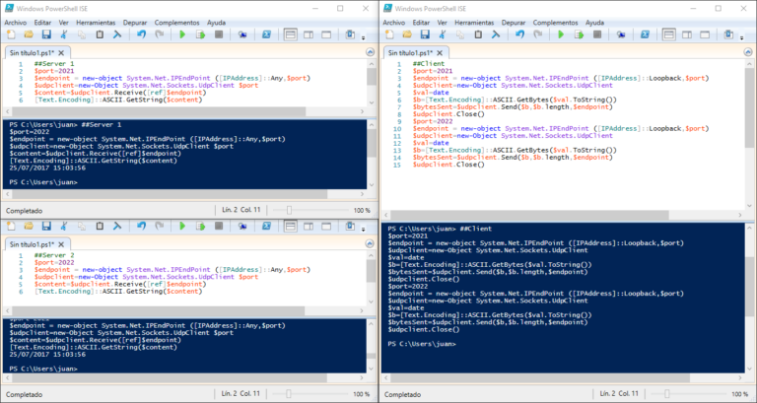Toggle Show Script Pane Top in Server 2 toolbar
Image resolution: width=757 pixels, height=403 pixels.
pyautogui.click(x=291, y=228)
